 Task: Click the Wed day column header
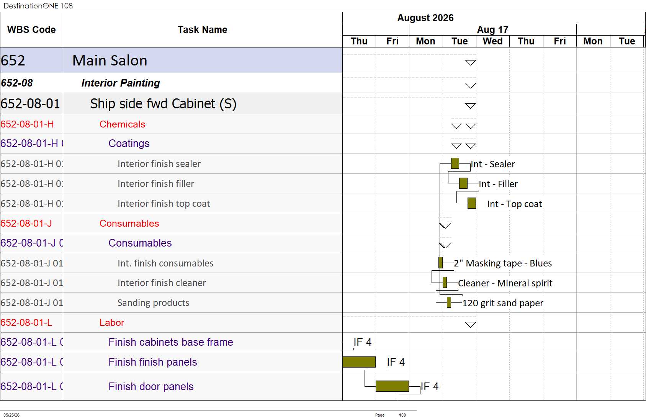point(493,41)
